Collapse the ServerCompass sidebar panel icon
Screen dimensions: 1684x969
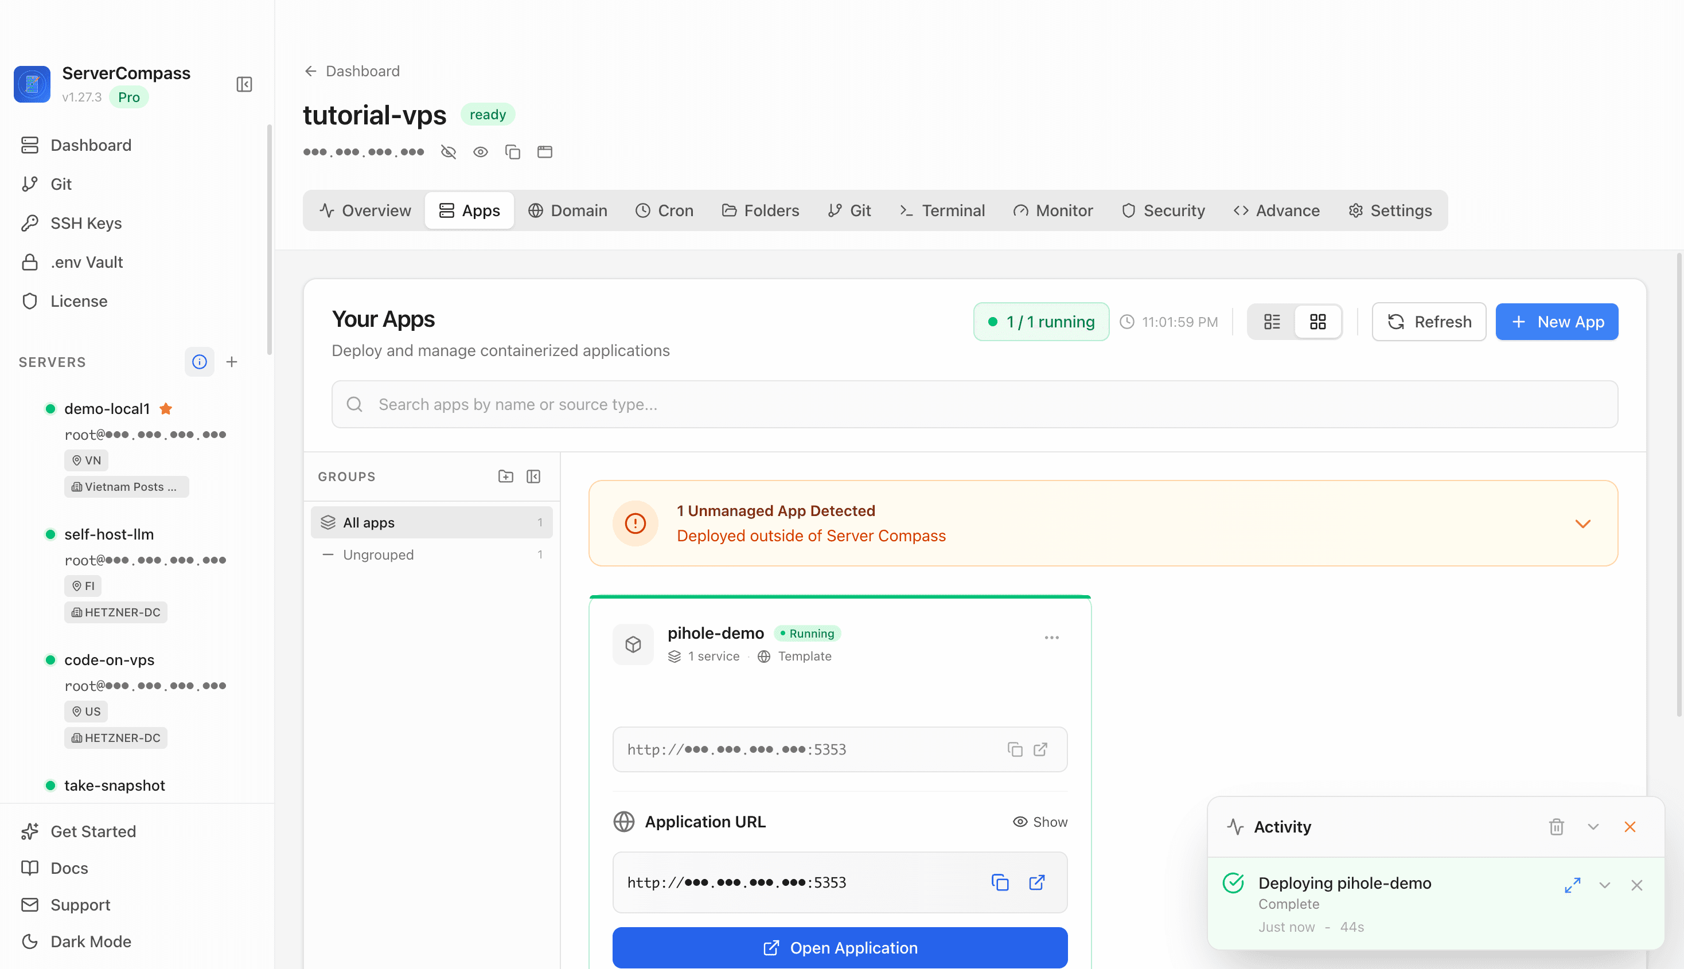click(x=244, y=84)
